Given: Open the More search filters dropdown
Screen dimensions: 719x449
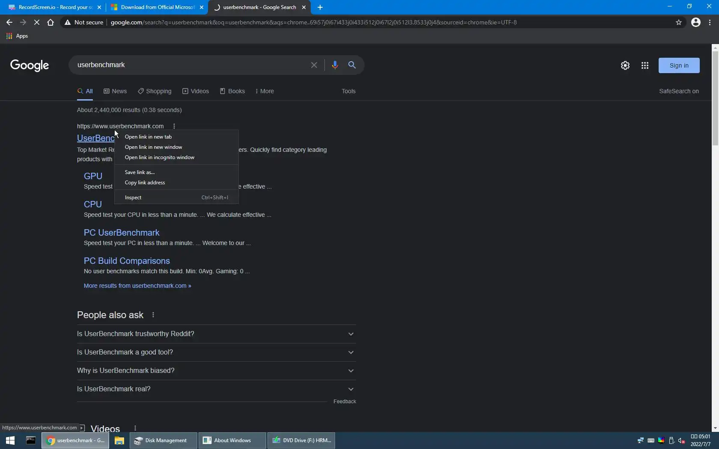Looking at the screenshot, I should (x=264, y=91).
